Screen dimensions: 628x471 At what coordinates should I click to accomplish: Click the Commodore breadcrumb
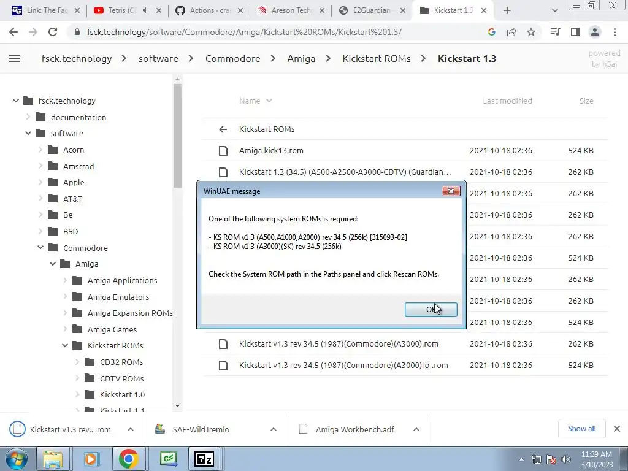[x=232, y=58]
